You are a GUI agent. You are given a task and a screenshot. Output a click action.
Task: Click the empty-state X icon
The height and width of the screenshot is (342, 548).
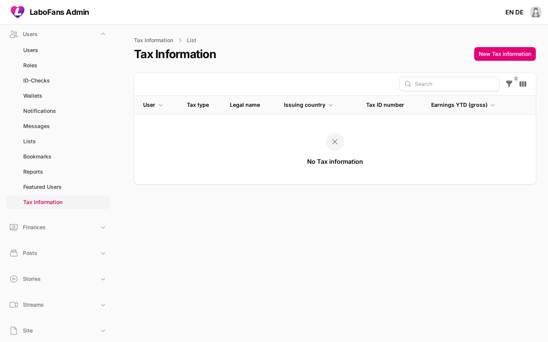pos(335,142)
